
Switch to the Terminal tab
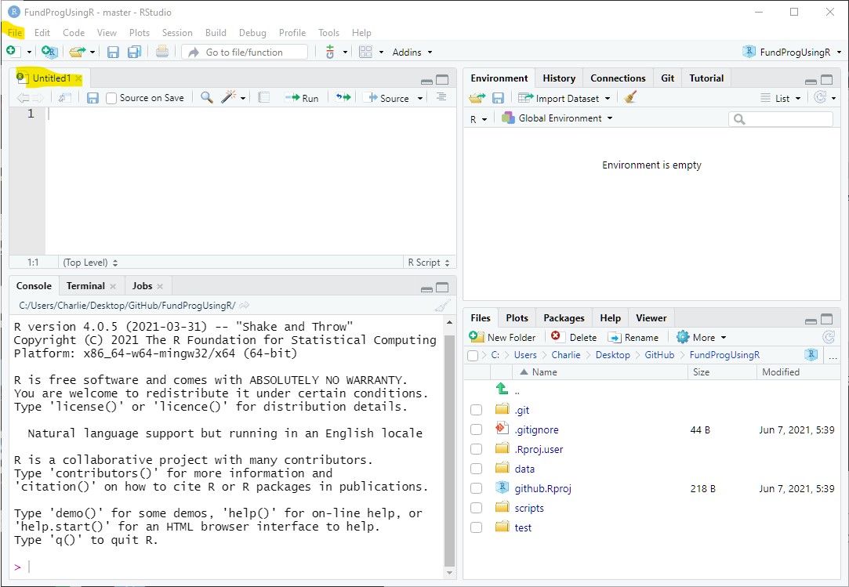point(85,286)
